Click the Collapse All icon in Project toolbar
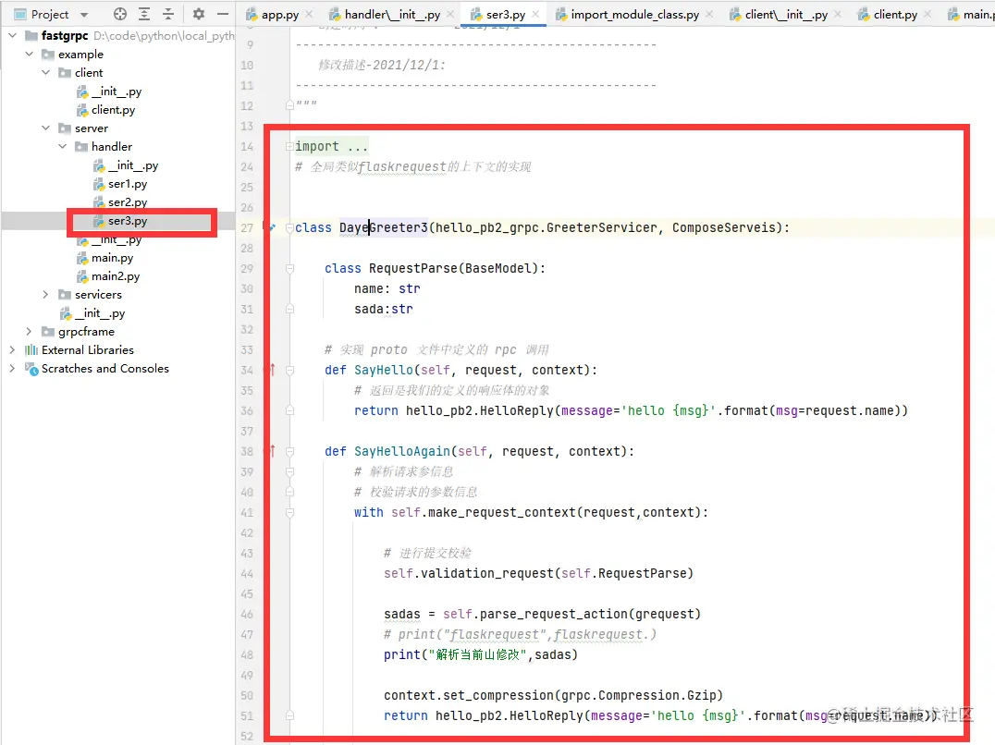This screenshot has width=995, height=745. (x=168, y=14)
